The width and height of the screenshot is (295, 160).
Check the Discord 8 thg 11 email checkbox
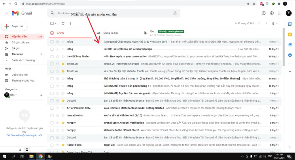click(52, 138)
